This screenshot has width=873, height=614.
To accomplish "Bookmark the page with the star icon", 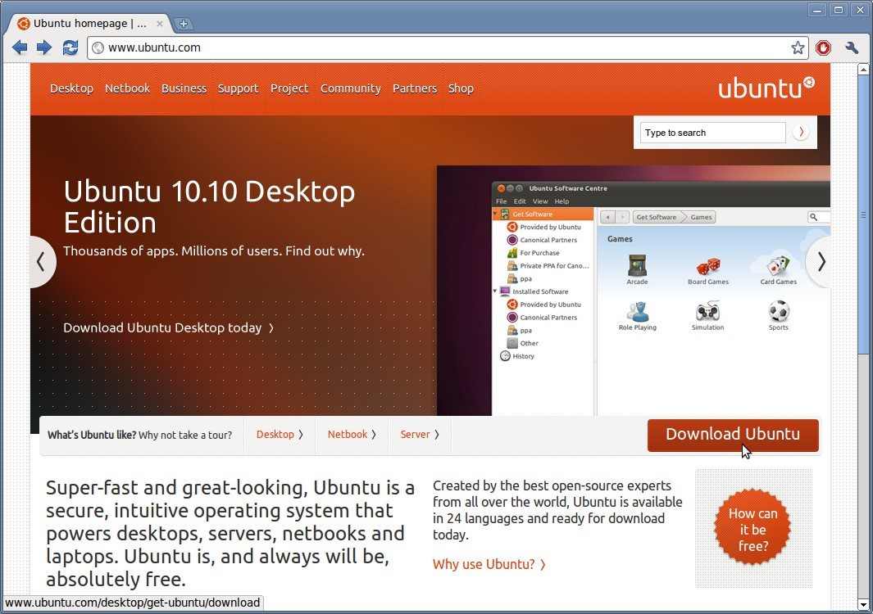I will point(798,47).
